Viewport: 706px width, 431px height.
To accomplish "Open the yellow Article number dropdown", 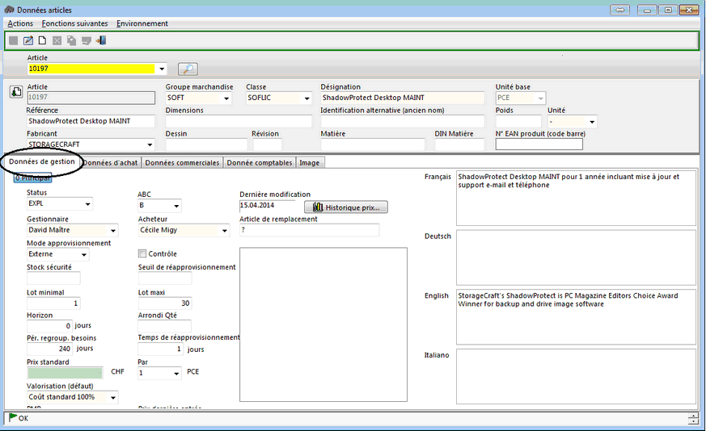I will [x=162, y=69].
